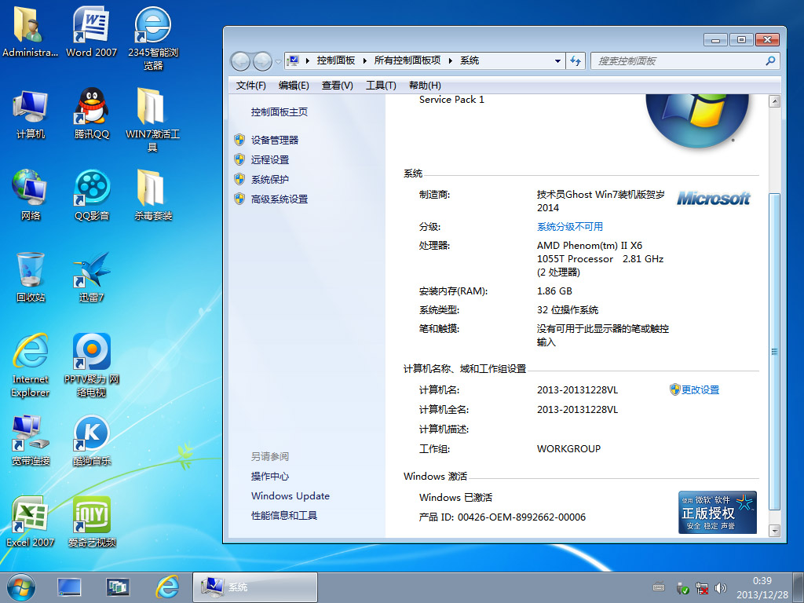Click the 系统保护 sidebar link

coord(270,180)
